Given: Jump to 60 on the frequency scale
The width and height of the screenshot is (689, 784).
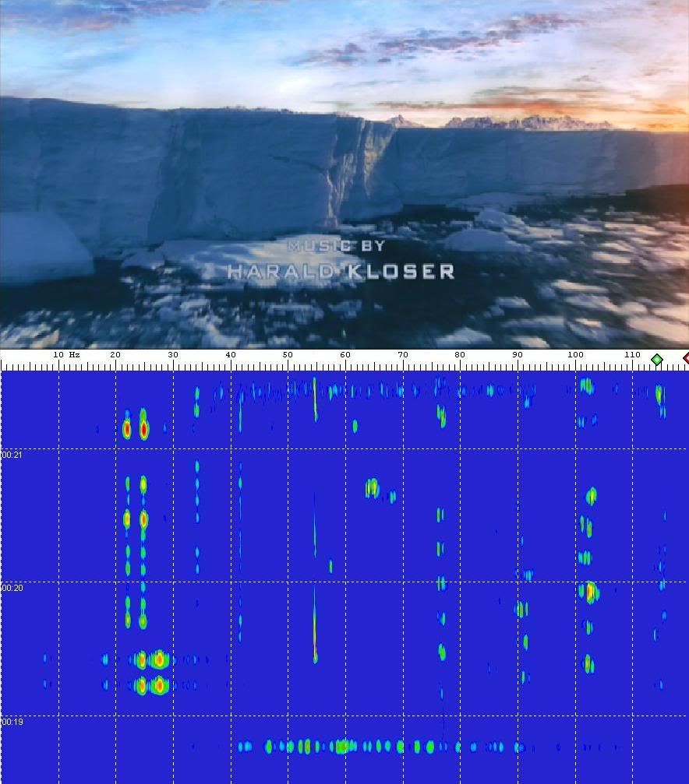Looking at the screenshot, I should click(x=345, y=355).
